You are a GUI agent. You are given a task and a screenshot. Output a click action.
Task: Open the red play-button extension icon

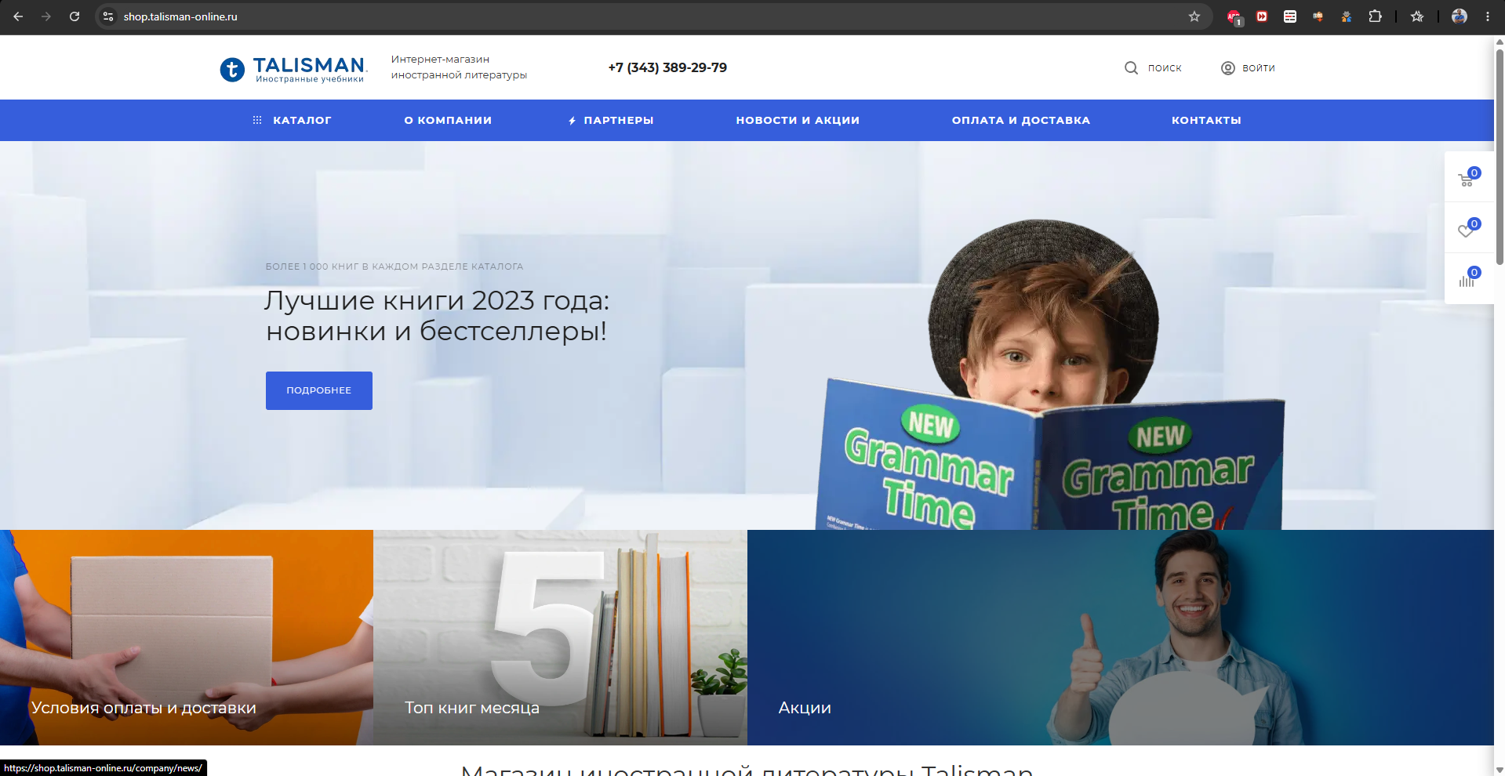(x=1262, y=16)
